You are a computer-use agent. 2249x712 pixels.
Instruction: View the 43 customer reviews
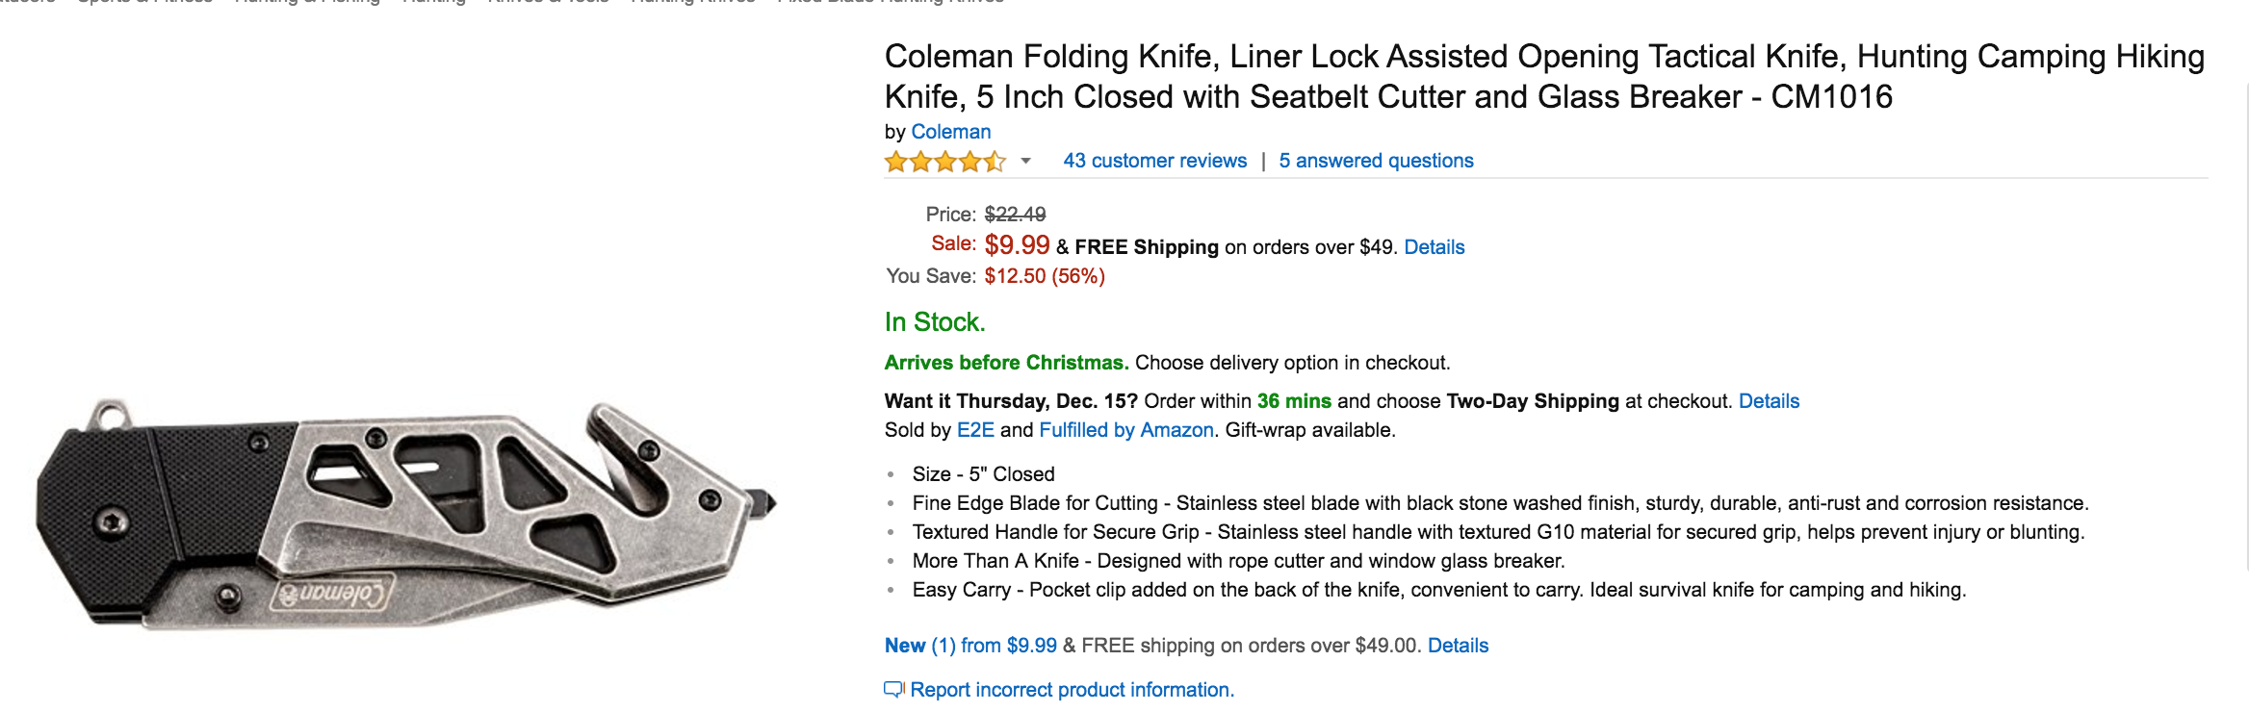[1154, 161]
